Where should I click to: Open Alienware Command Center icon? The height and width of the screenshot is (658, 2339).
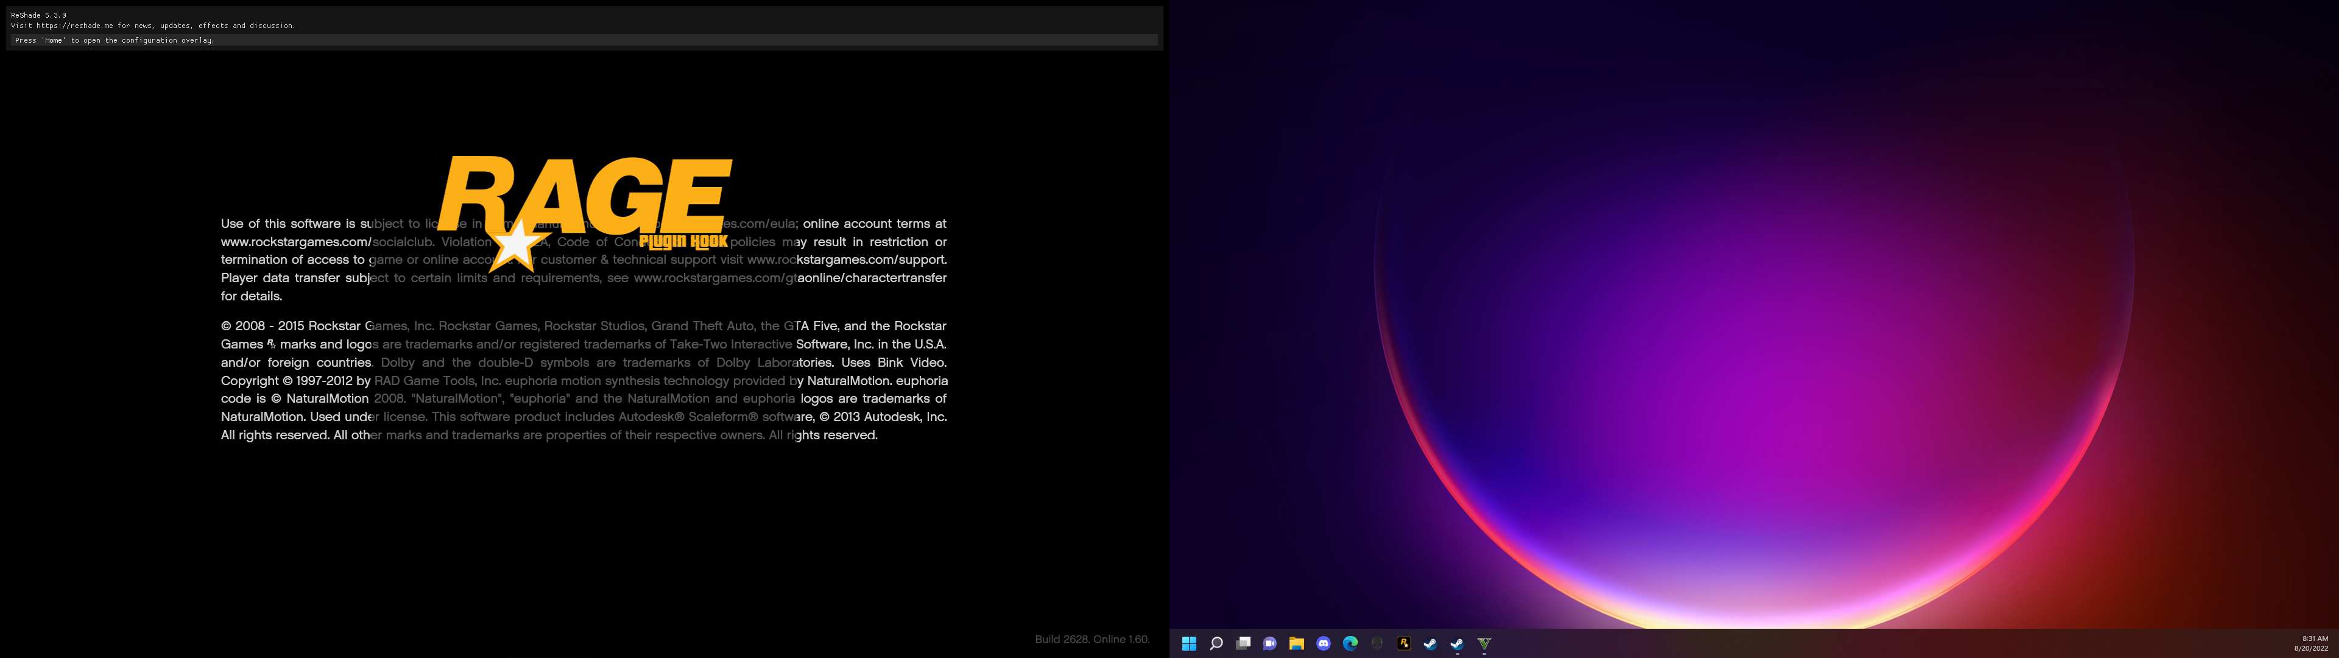click(1377, 643)
